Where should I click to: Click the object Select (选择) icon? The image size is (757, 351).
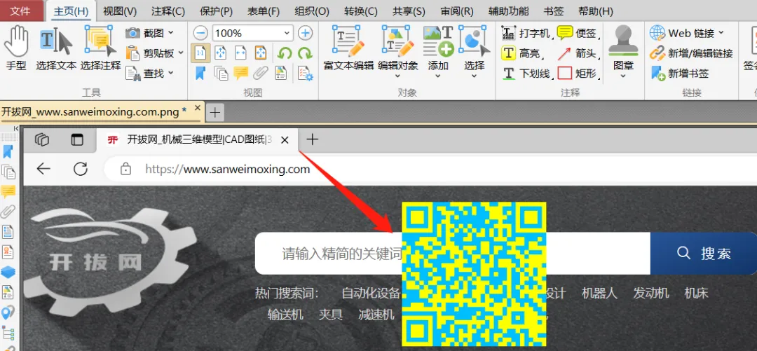click(474, 41)
